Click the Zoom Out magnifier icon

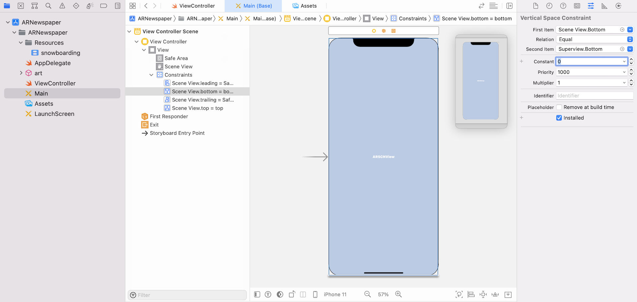point(368,294)
